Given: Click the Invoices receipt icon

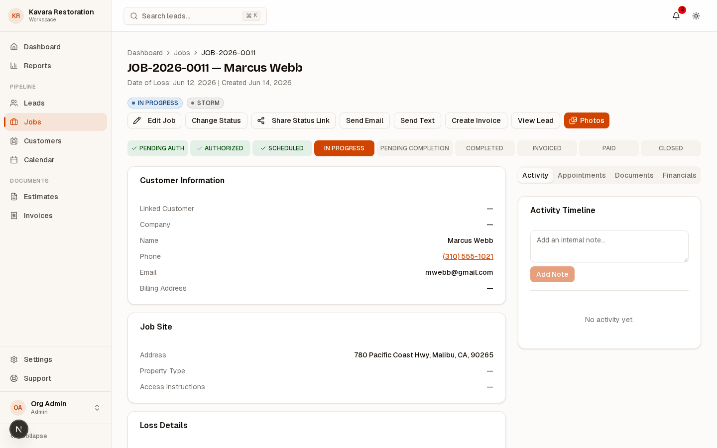Looking at the screenshot, I should click(x=14, y=216).
